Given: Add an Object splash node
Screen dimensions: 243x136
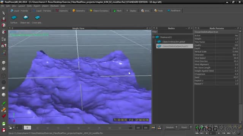Looking at the screenshot, I should tap(25, 19).
